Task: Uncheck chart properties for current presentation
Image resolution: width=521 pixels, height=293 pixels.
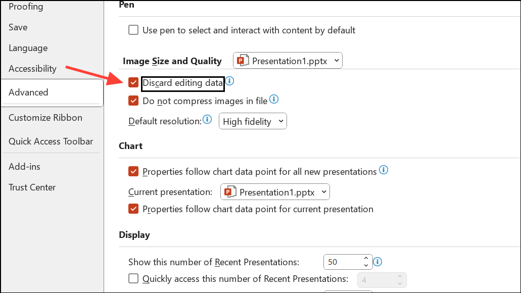Action: pyautogui.click(x=133, y=209)
